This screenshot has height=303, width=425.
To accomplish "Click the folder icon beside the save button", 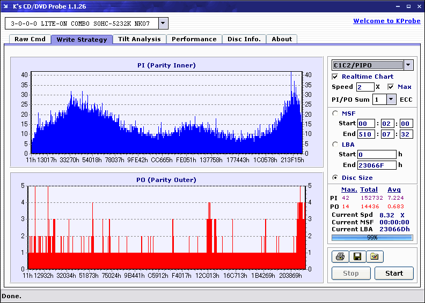I will 375,257.
